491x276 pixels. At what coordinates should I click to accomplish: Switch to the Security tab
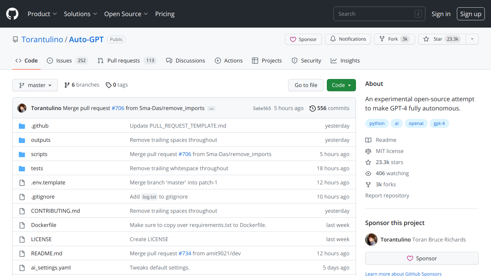click(x=306, y=61)
